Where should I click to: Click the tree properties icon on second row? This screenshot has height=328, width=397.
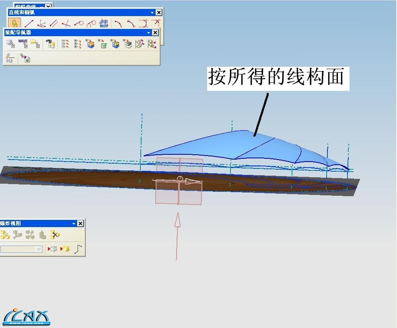(x=10, y=58)
